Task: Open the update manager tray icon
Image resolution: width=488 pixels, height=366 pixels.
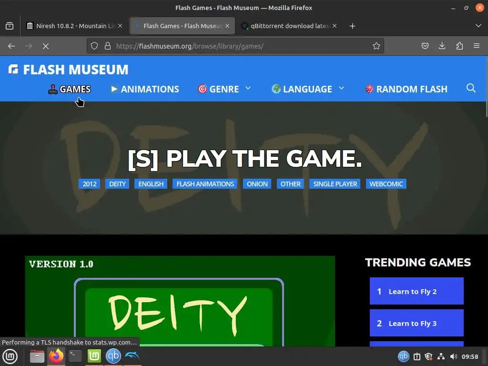Action: pos(417,356)
